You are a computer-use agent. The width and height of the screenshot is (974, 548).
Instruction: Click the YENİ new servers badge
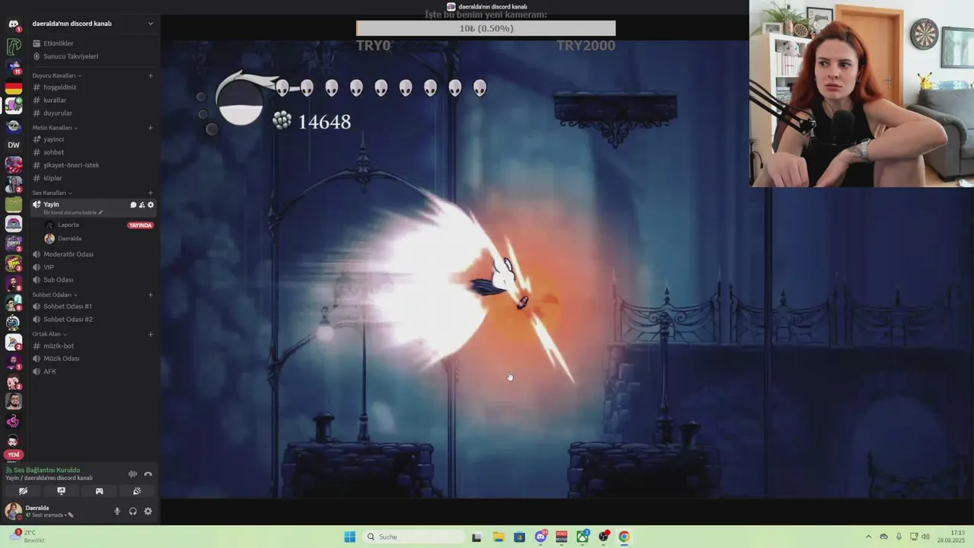(14, 454)
